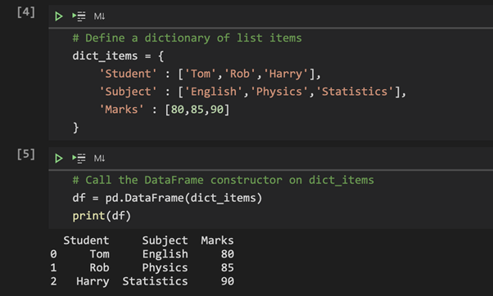Convert cell 5 to Markdown (M↓)

tap(99, 158)
